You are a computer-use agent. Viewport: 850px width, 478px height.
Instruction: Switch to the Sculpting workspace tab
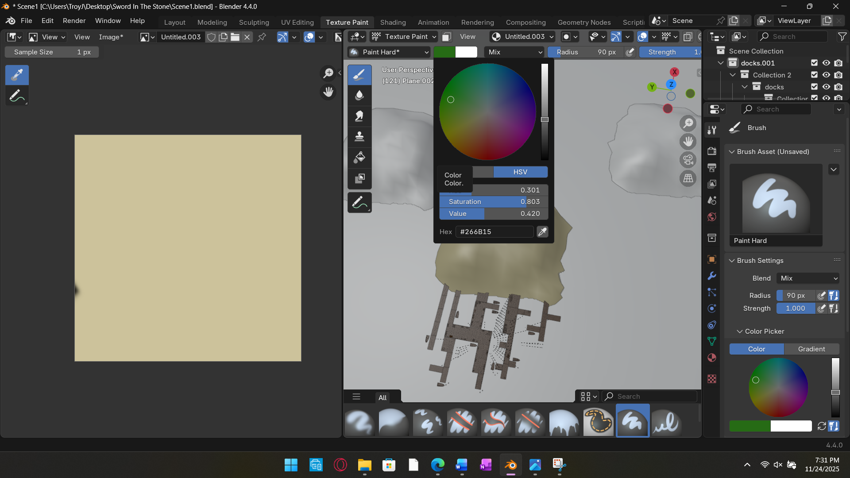pyautogui.click(x=254, y=22)
